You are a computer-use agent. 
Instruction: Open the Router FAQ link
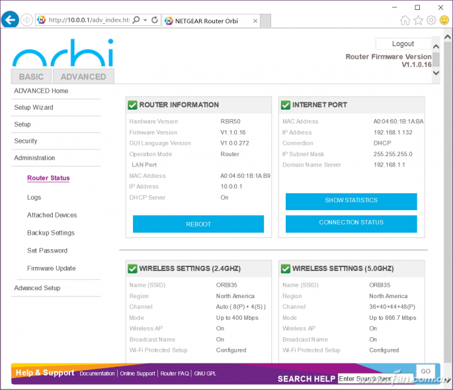pyautogui.click(x=175, y=373)
